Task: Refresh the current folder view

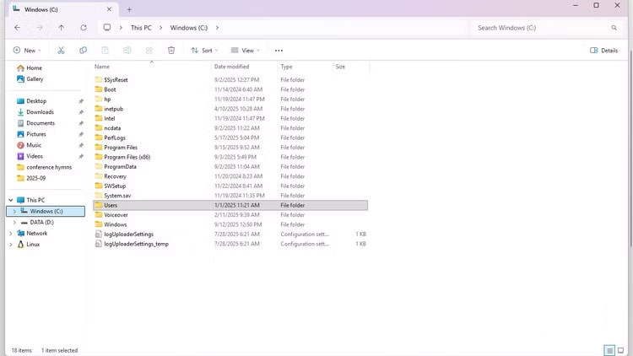Action: coord(84,28)
